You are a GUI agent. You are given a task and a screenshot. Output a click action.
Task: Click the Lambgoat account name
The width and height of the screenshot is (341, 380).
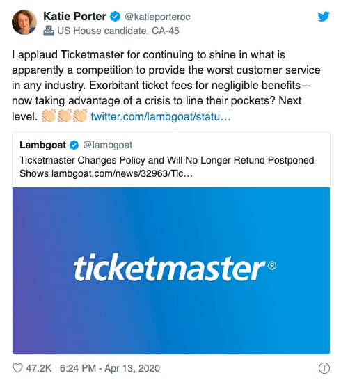click(x=42, y=145)
